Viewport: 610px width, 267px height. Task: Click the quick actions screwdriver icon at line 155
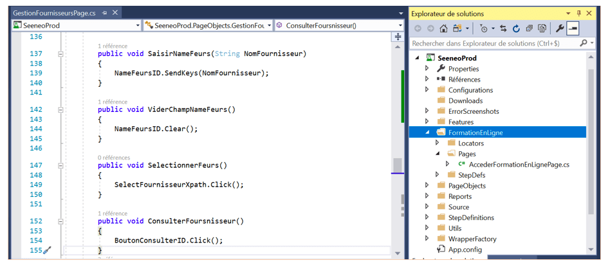coord(47,250)
